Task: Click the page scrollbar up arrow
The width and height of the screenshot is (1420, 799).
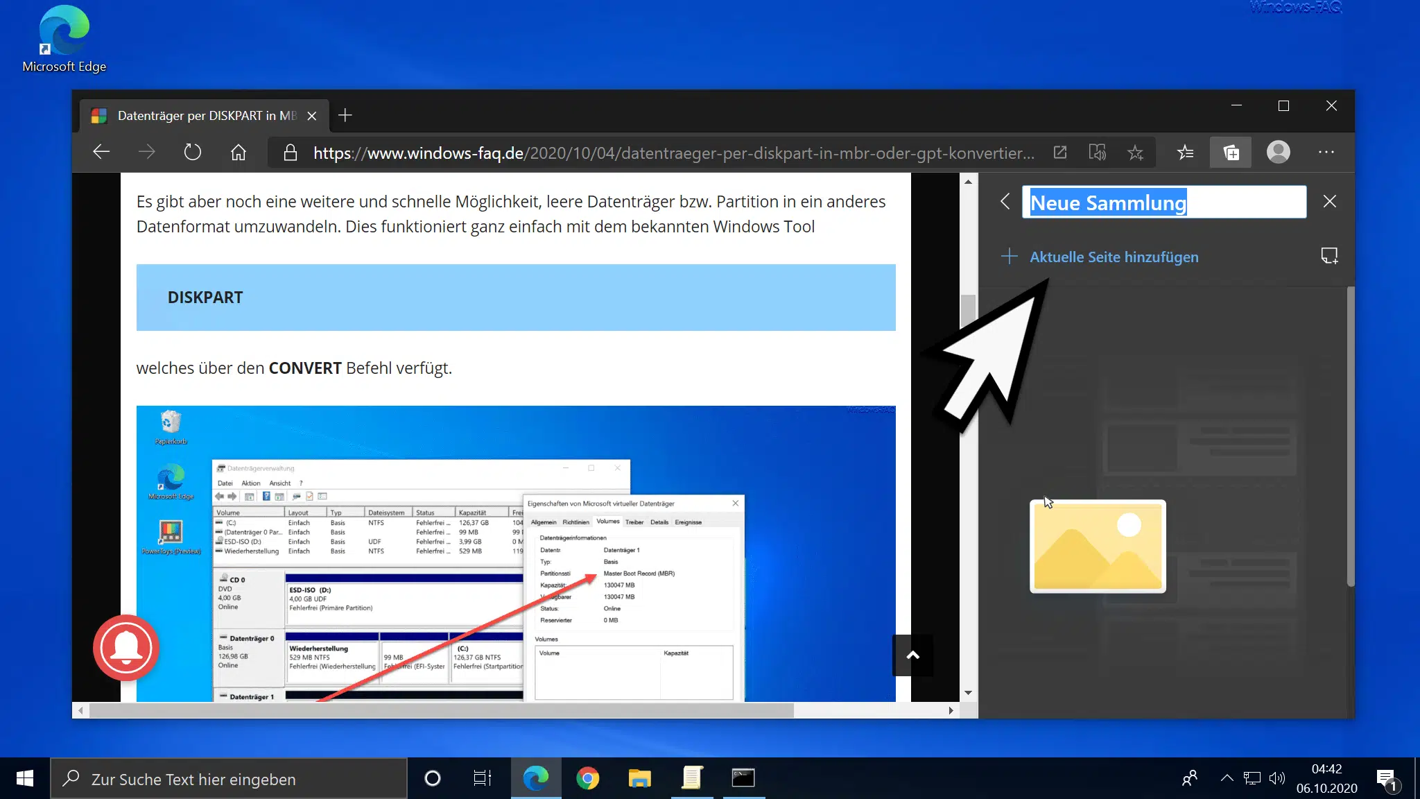Action: point(968,182)
